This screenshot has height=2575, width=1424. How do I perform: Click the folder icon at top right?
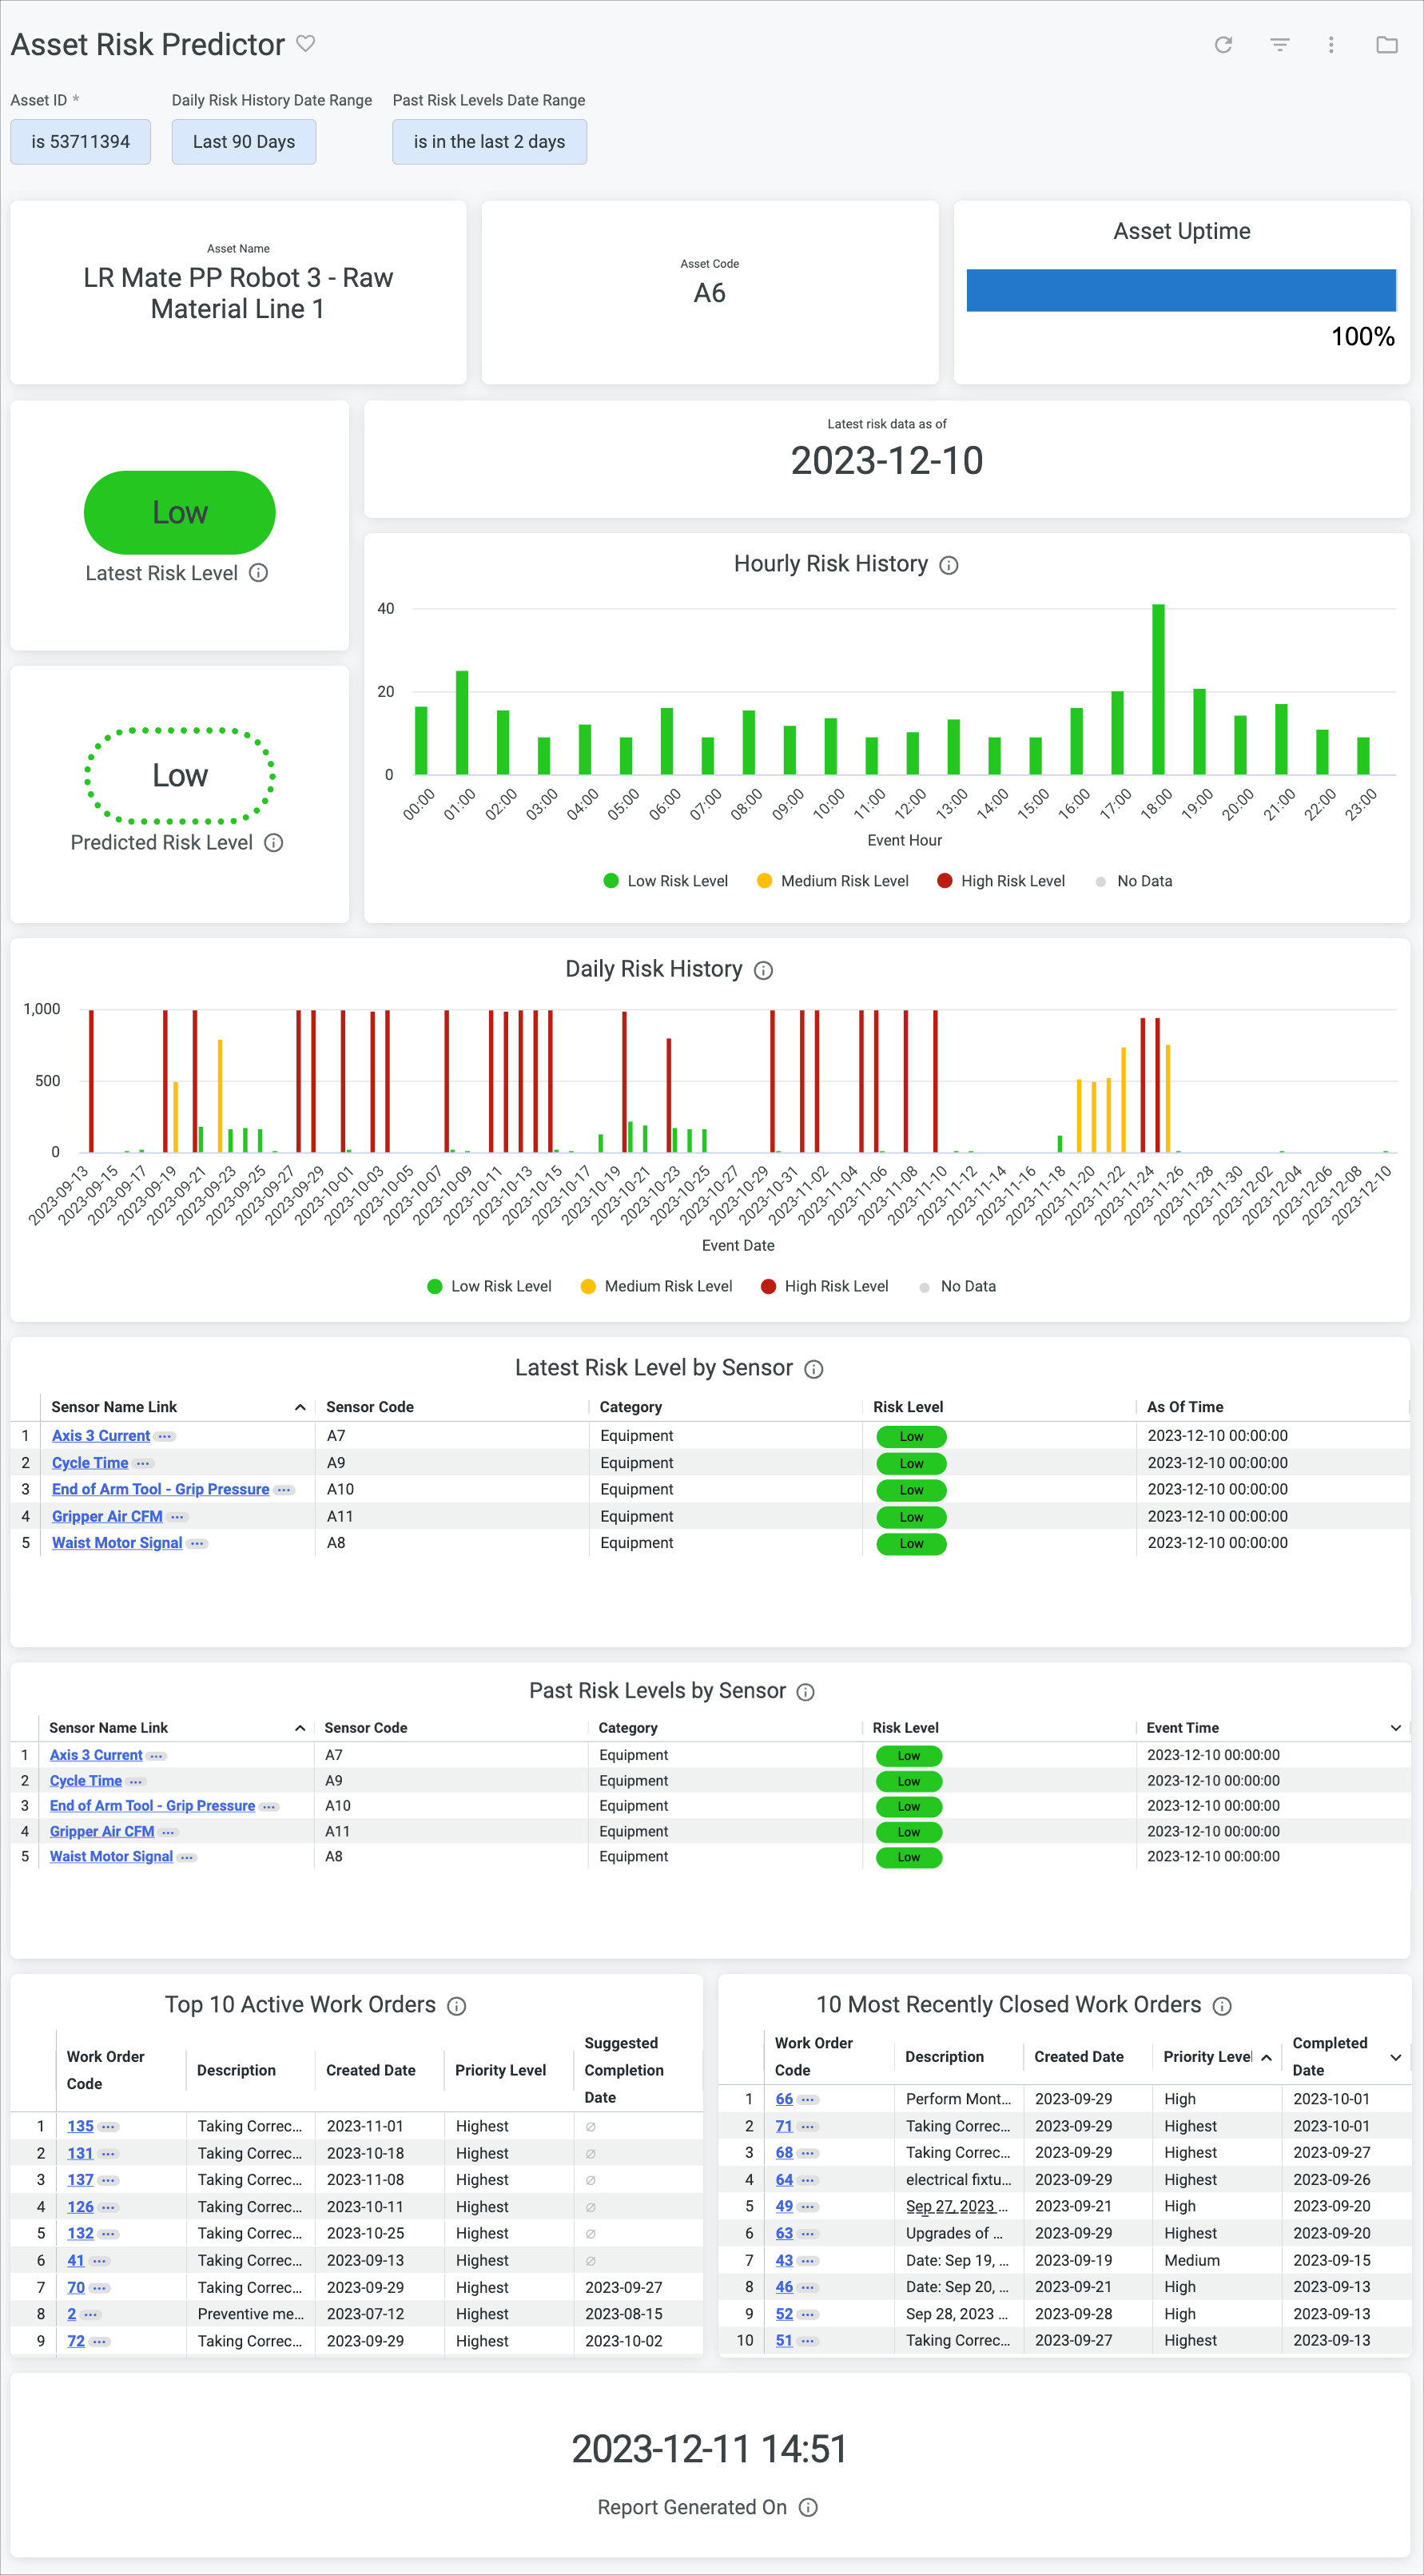1386,44
